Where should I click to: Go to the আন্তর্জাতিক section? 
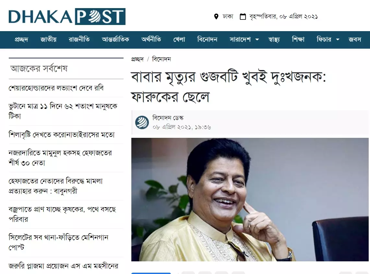(116, 40)
